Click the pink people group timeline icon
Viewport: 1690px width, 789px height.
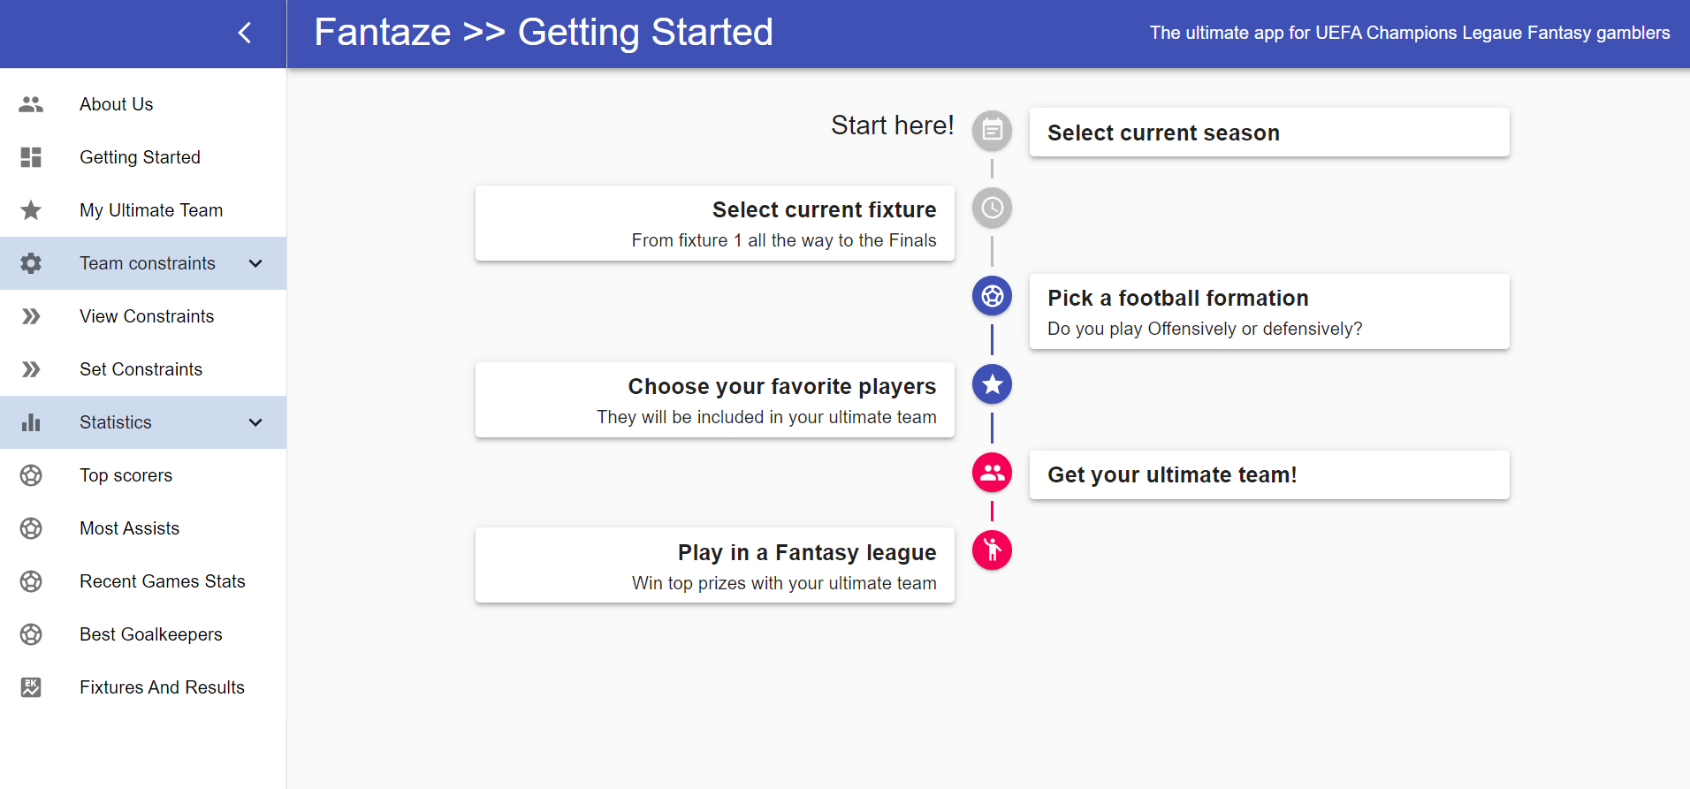click(x=992, y=473)
